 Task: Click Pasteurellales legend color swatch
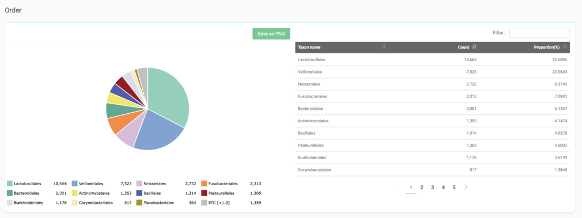click(204, 193)
